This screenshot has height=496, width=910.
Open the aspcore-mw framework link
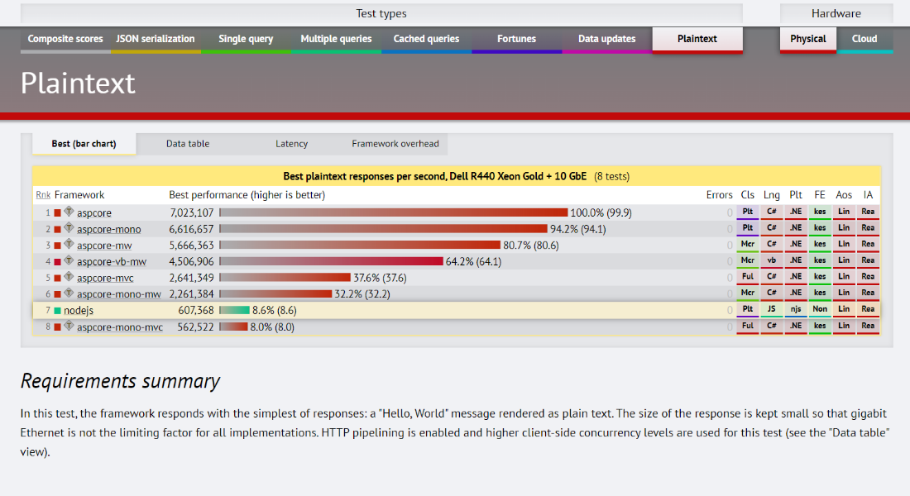[x=104, y=246]
